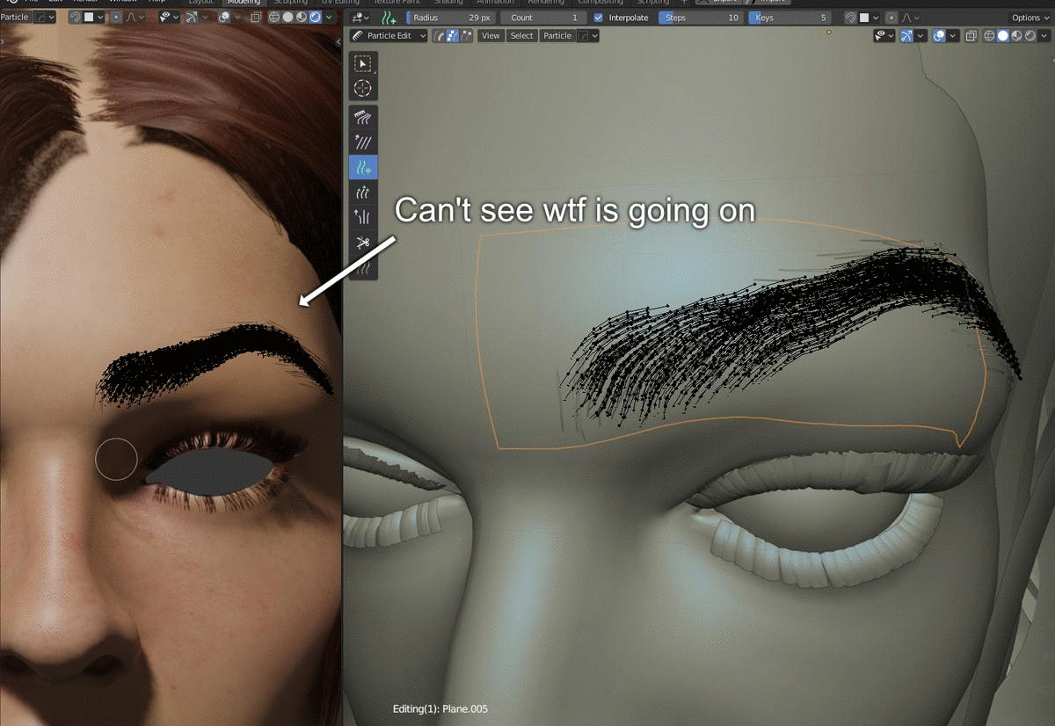Switch right viewport to material preview shading

[x=1016, y=36]
